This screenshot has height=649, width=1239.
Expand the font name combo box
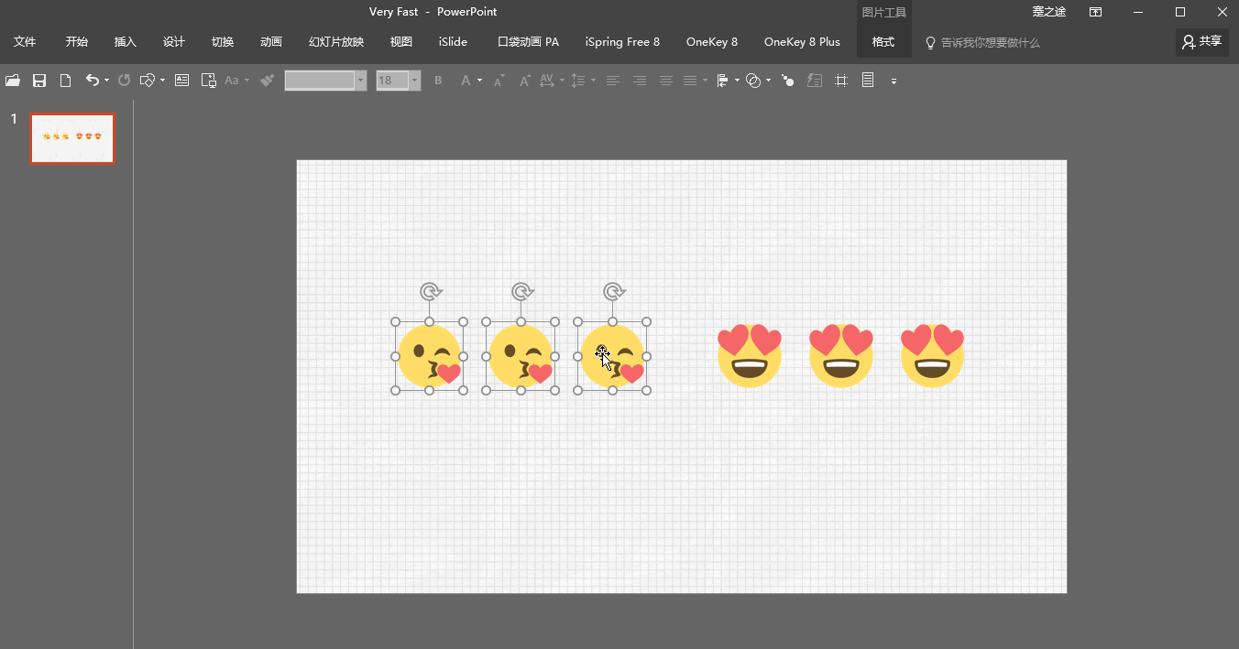[x=360, y=81]
